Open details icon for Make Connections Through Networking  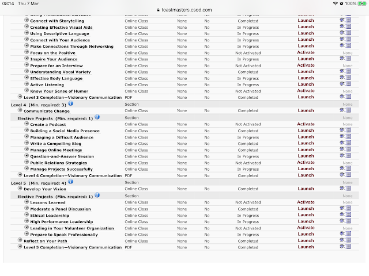pos(345,45)
